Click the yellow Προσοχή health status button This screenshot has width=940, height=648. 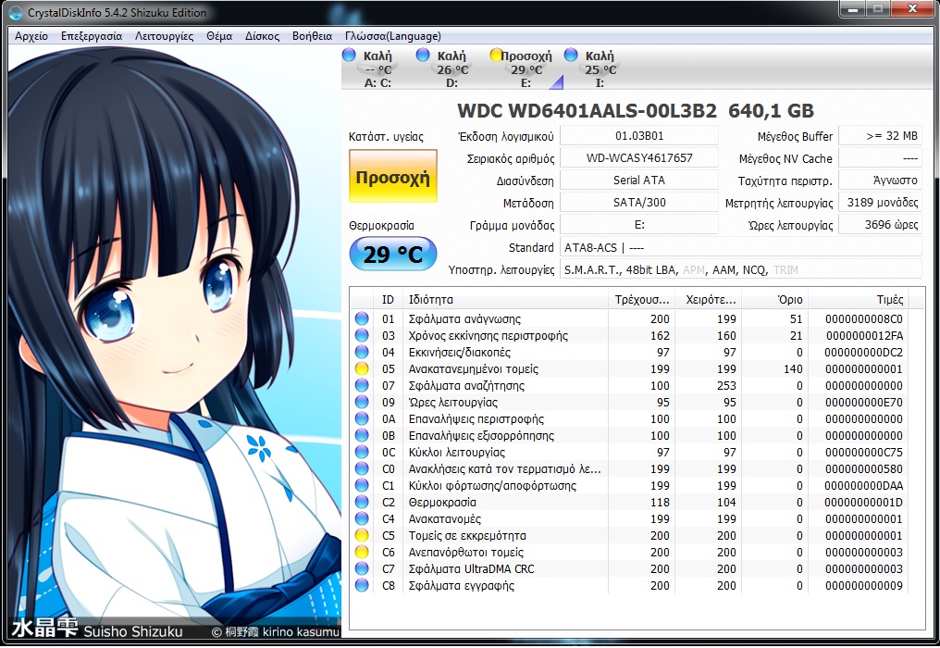coord(392,177)
